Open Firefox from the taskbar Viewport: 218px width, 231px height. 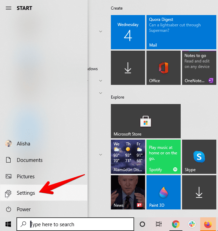(208, 224)
